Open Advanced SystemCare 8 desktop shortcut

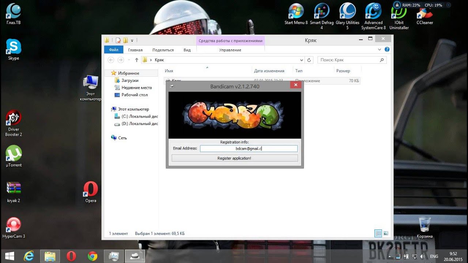click(x=373, y=16)
